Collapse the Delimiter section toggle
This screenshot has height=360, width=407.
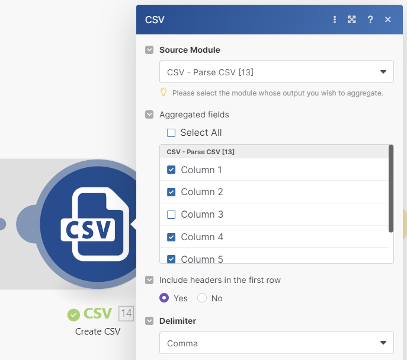[x=149, y=321]
